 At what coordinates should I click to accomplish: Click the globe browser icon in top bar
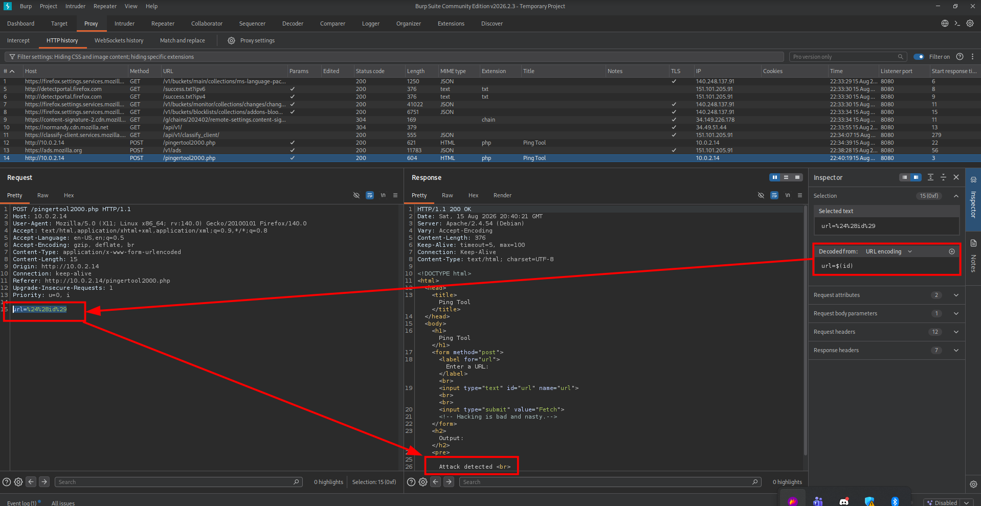point(945,24)
